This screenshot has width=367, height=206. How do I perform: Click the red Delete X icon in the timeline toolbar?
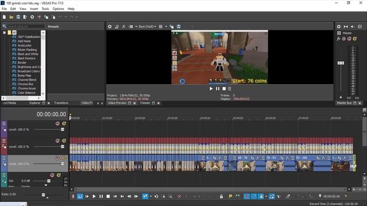[179, 196]
